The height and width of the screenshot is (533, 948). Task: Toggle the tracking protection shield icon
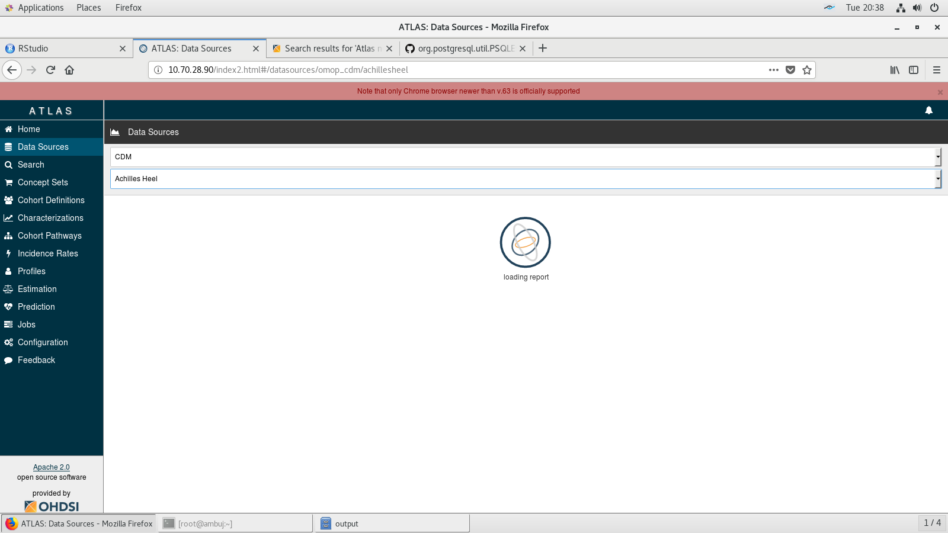pos(790,70)
